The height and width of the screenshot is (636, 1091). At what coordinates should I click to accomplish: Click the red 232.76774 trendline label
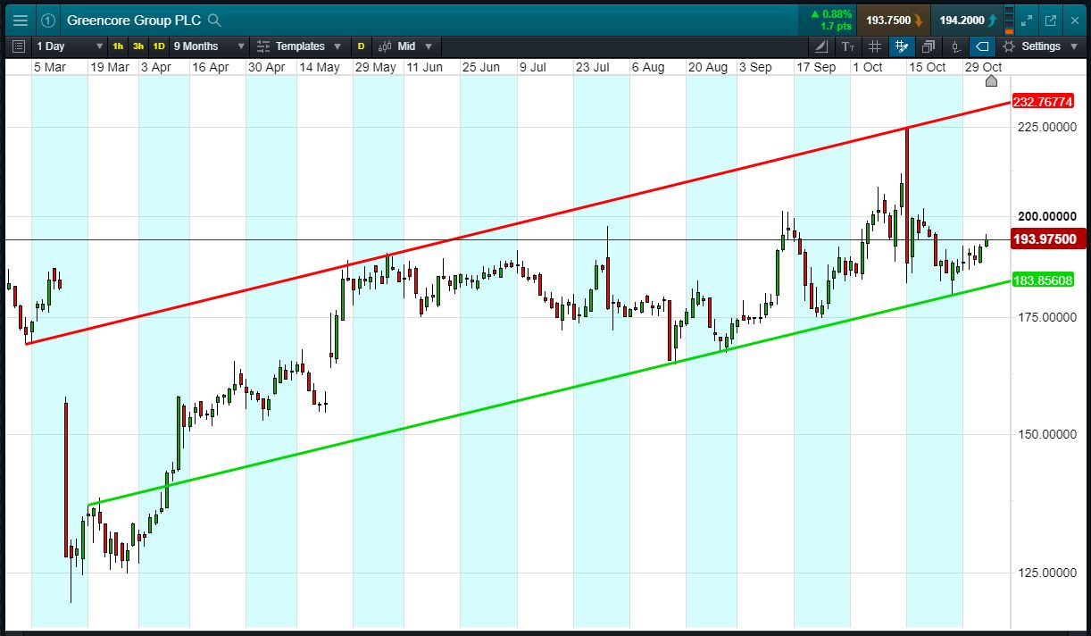[x=1043, y=103]
